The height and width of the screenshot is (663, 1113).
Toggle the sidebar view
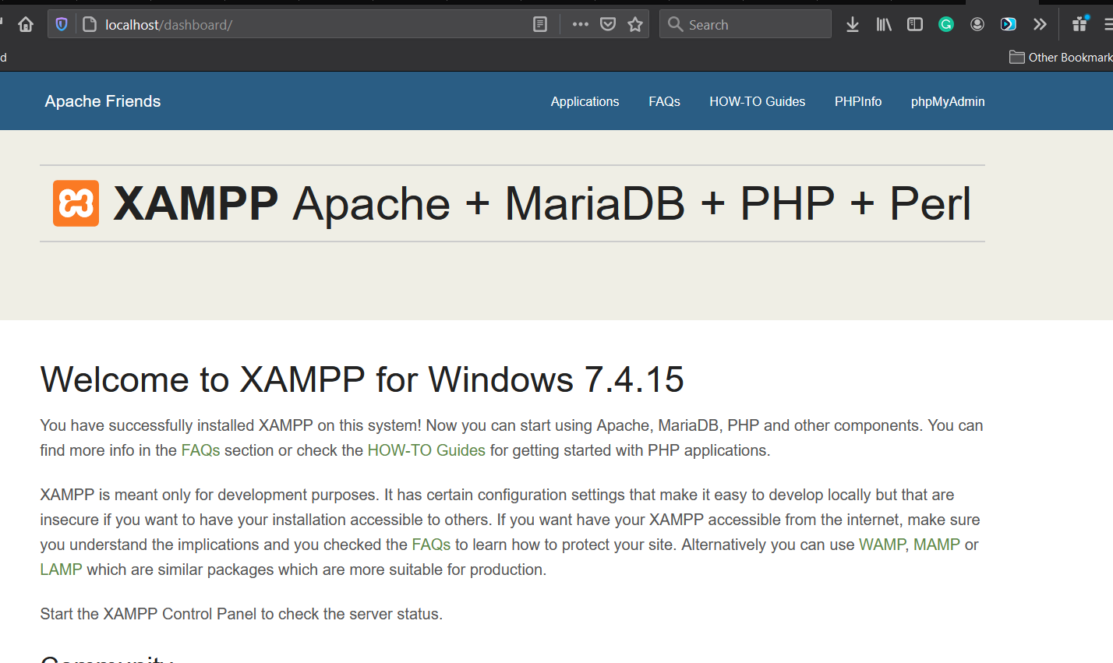coord(915,24)
